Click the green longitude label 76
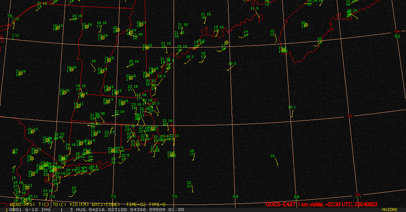This screenshot has width=406, height=212. (x=10, y=16)
